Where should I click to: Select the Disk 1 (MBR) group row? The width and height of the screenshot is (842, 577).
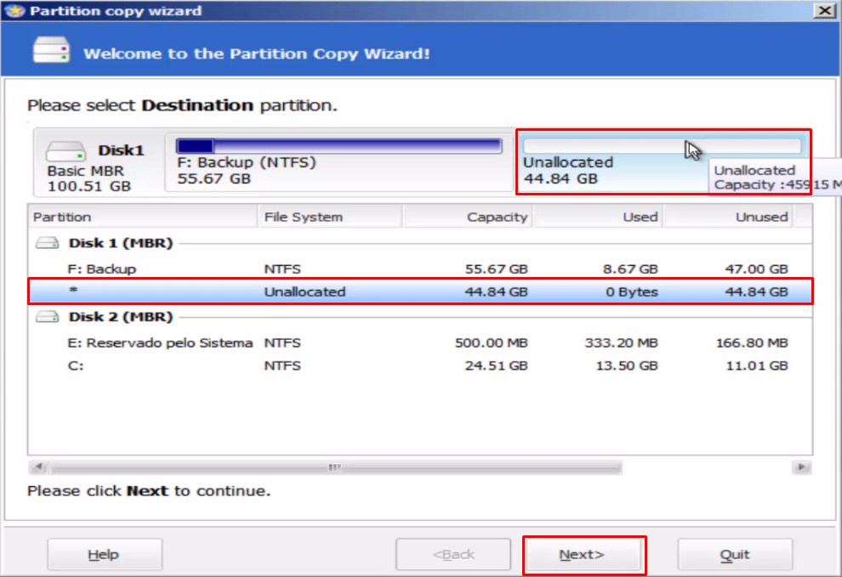(420, 243)
